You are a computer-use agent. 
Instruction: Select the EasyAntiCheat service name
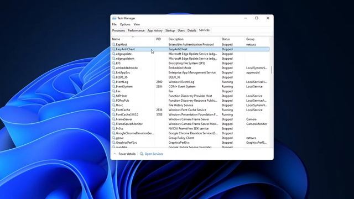tap(125, 49)
